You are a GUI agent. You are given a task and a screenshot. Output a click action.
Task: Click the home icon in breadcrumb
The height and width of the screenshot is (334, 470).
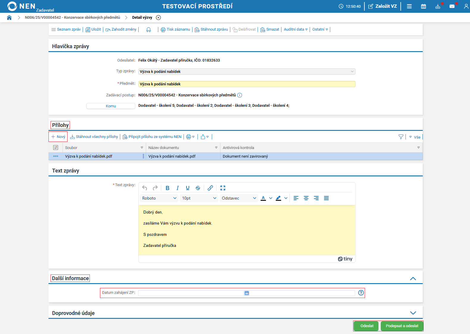tap(9, 18)
